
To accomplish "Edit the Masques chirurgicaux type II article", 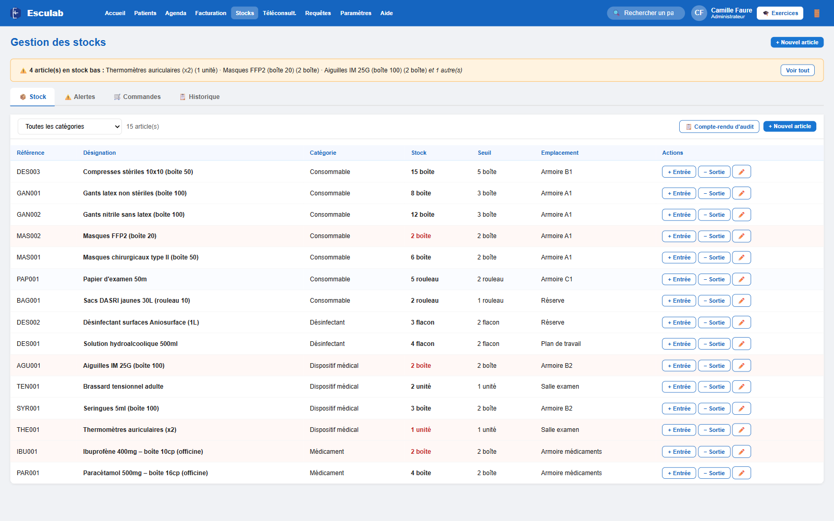I will [741, 257].
